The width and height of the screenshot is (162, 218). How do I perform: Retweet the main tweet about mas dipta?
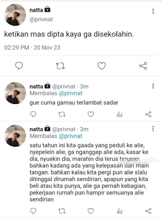tap(60, 66)
